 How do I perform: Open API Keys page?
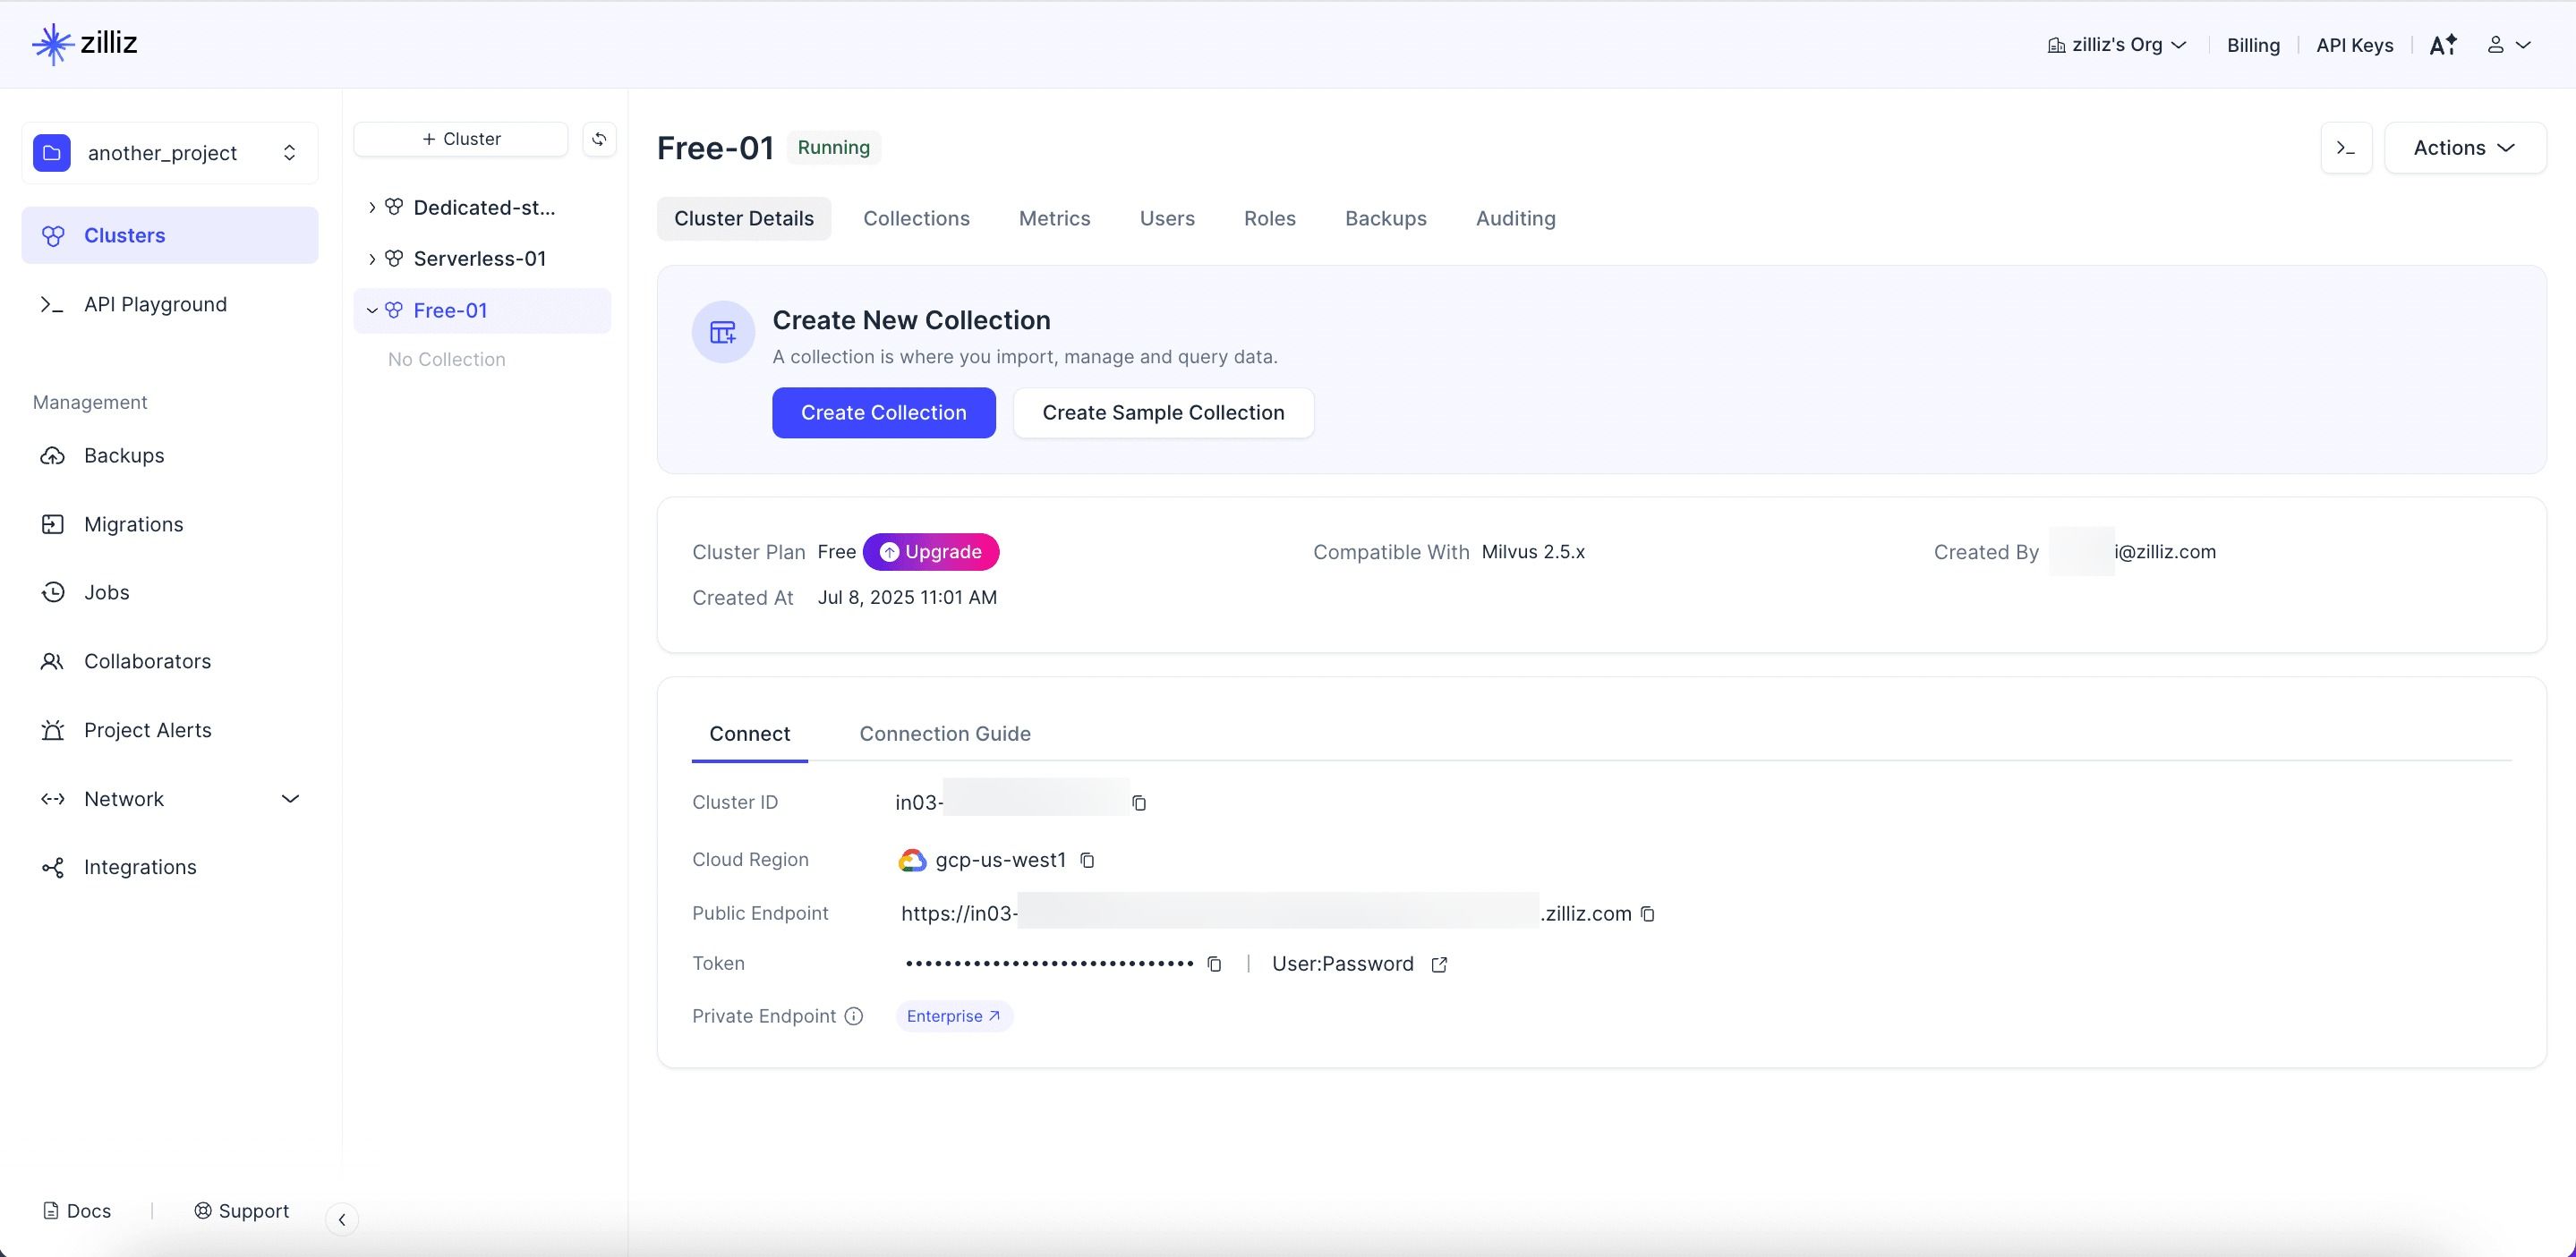pyautogui.click(x=2354, y=45)
